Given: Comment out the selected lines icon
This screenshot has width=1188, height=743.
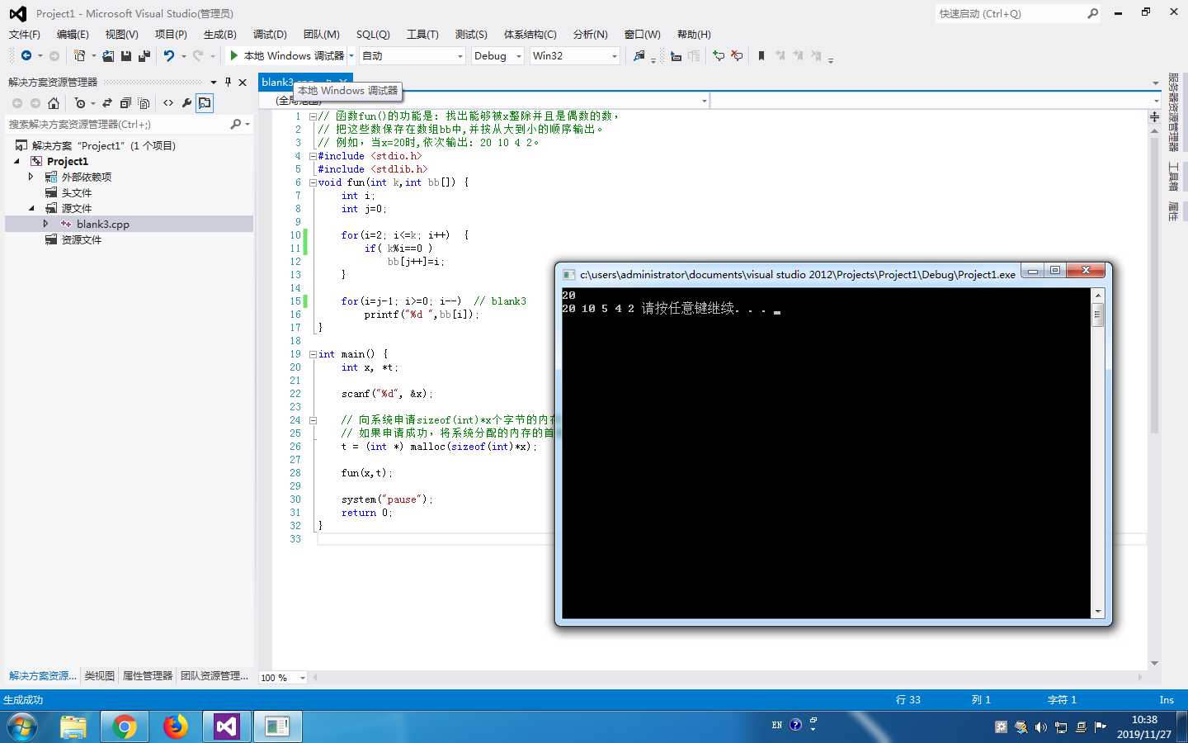Looking at the screenshot, I should pos(719,56).
